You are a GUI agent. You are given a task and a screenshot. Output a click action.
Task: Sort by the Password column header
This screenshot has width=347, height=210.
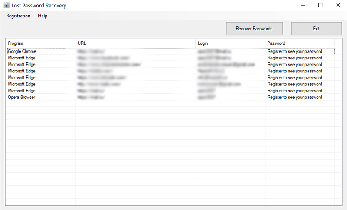click(300, 43)
